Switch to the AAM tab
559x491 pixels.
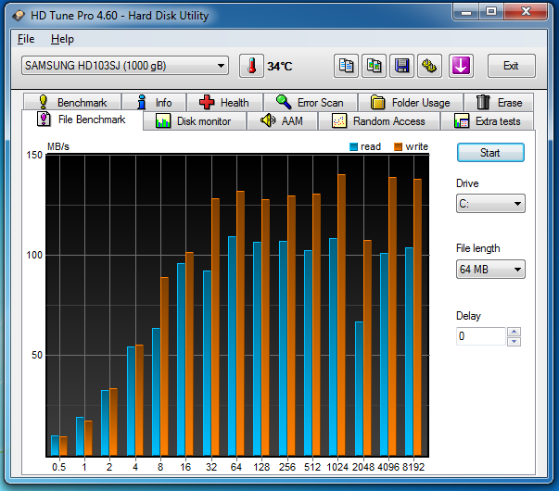point(283,121)
